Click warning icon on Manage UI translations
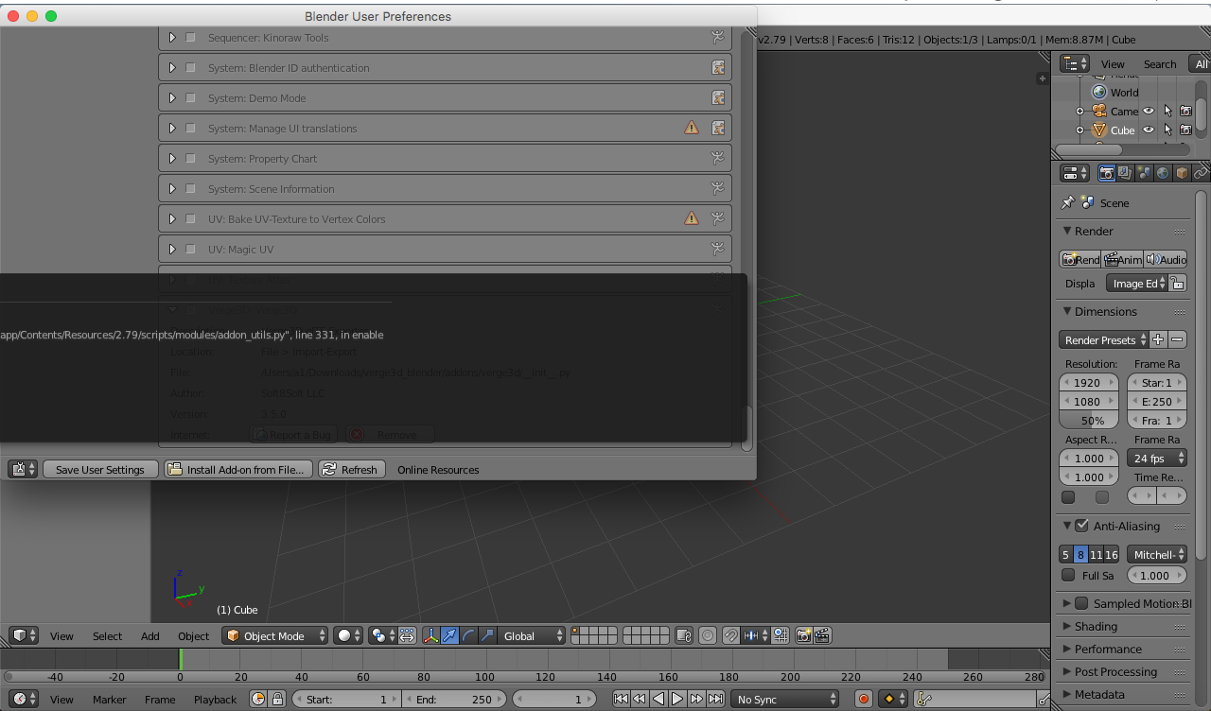 [x=692, y=128]
